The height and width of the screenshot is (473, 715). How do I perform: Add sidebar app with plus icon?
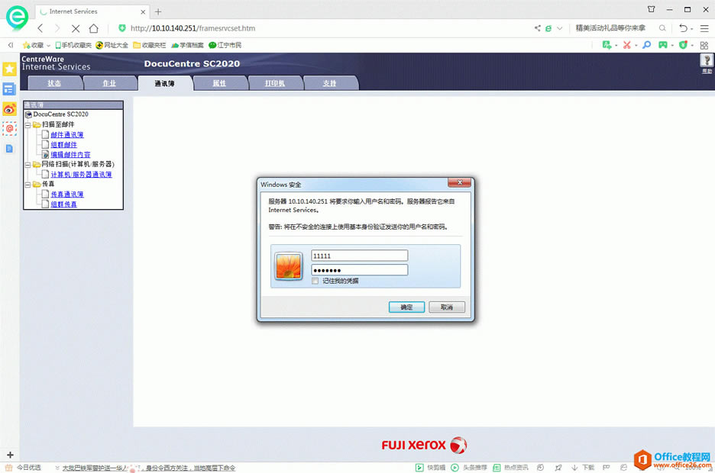[x=10, y=455]
